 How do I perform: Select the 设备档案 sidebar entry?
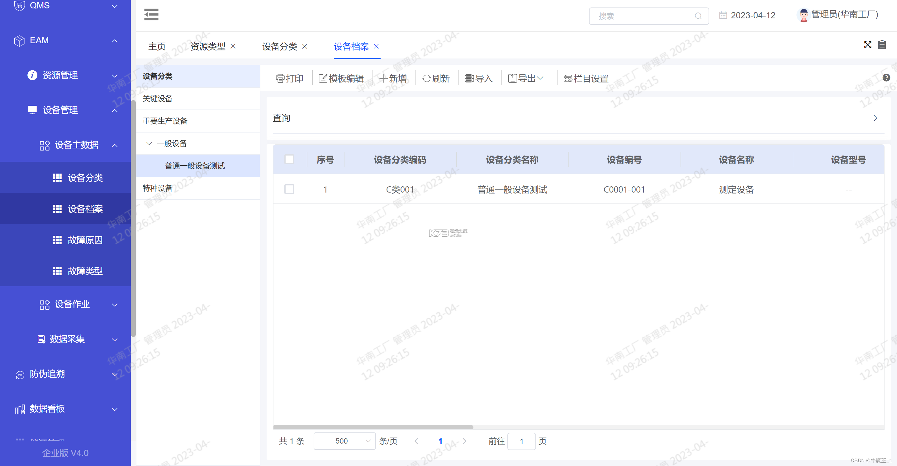[x=65, y=209]
